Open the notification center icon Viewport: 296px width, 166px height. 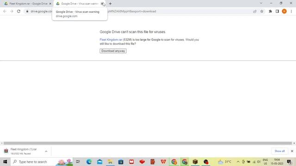click(290, 162)
